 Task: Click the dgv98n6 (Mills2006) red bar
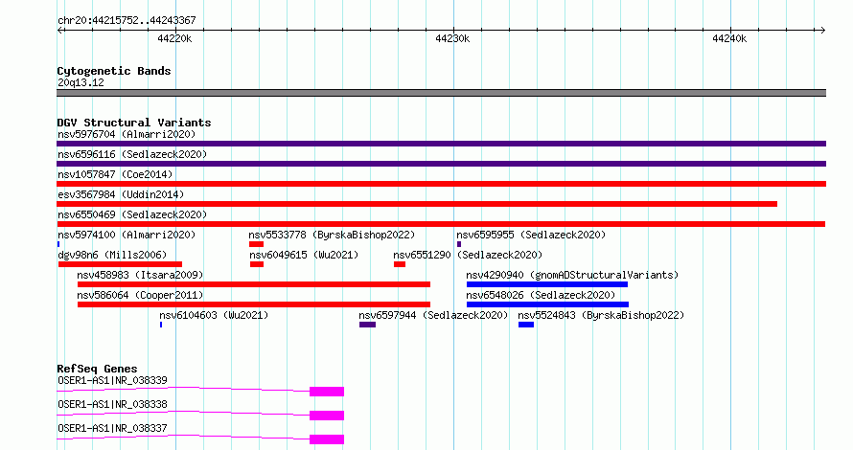click(120, 264)
